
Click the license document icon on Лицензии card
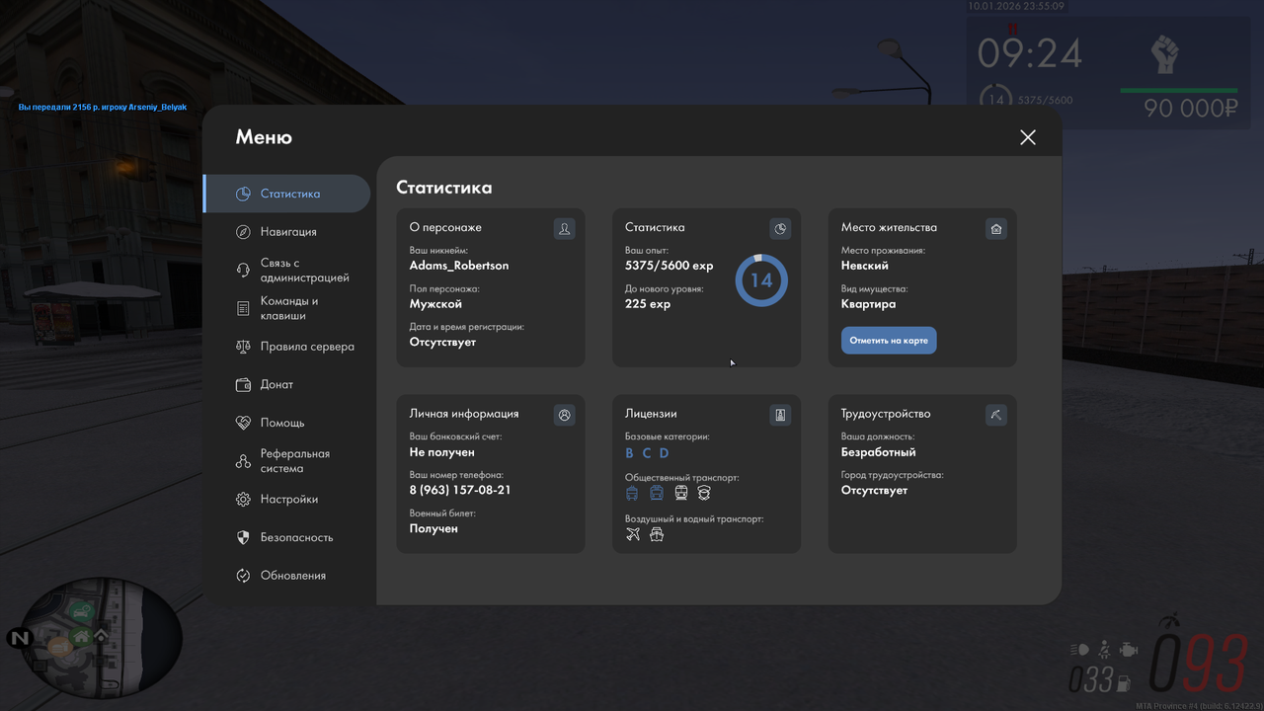780,416
